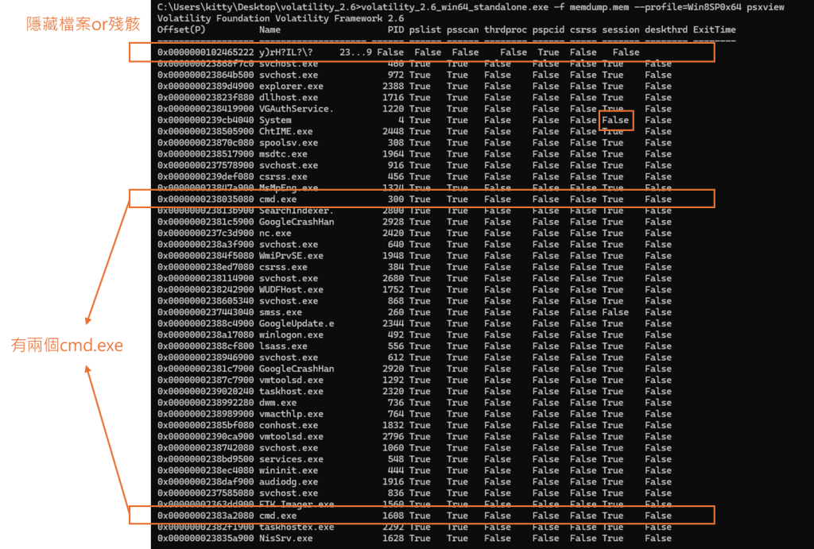Screen dimensions: 814x549
Task: Select the audiodg.exe process name
Action: (289, 482)
